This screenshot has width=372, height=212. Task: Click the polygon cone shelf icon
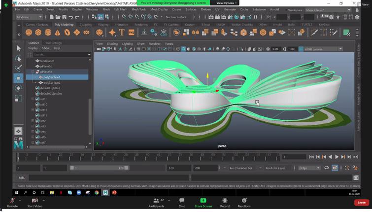58,33
